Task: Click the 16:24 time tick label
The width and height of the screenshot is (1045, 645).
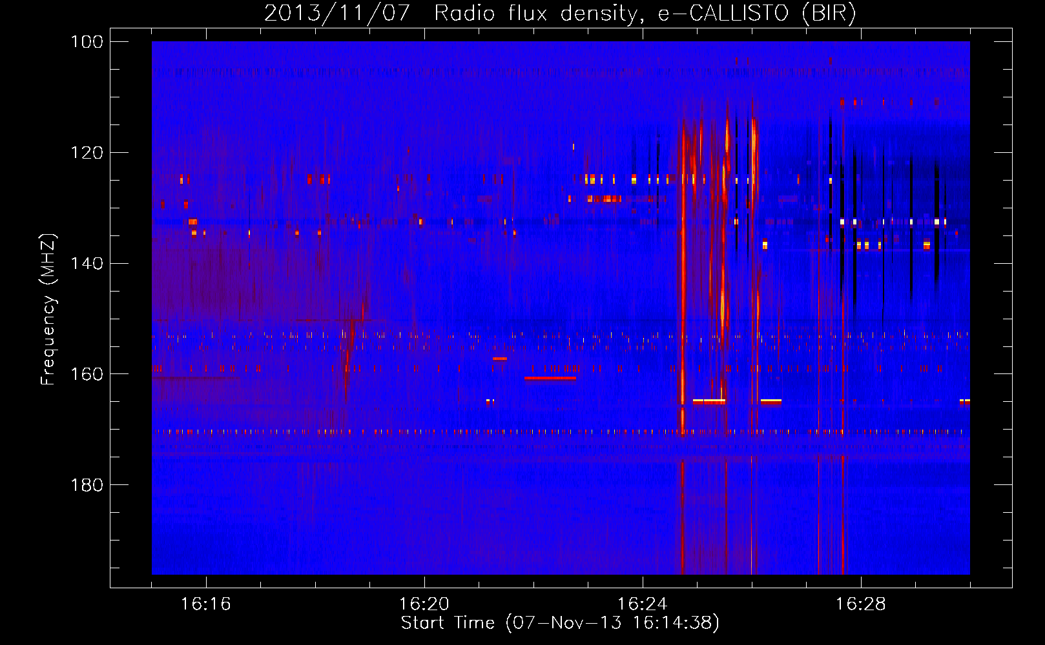Action: (643, 604)
